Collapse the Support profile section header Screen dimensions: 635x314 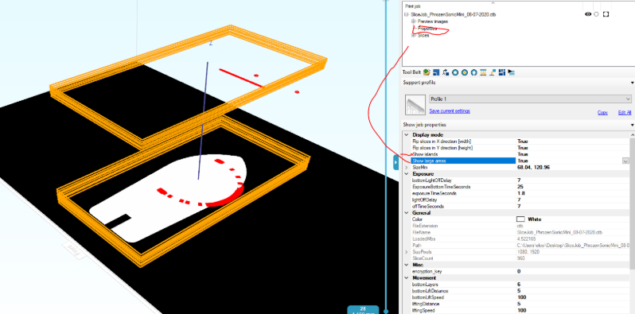tap(518, 83)
